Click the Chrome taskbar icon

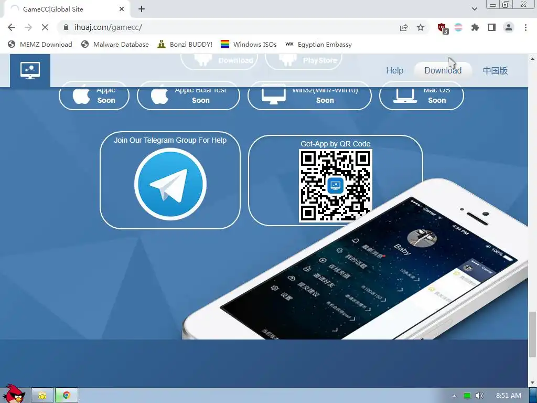(x=67, y=396)
